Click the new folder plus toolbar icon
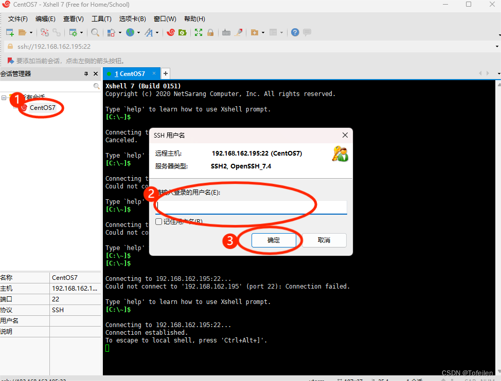Image resolution: width=501 pixels, height=381 pixels. coord(254,32)
